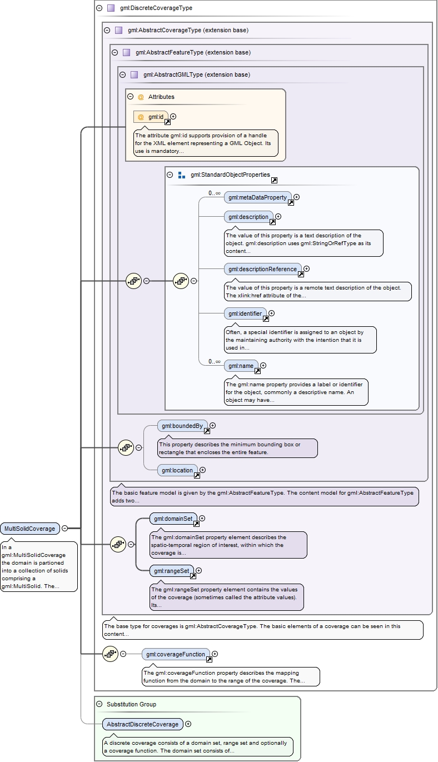Expand gml:domainSet element

tap(202, 518)
